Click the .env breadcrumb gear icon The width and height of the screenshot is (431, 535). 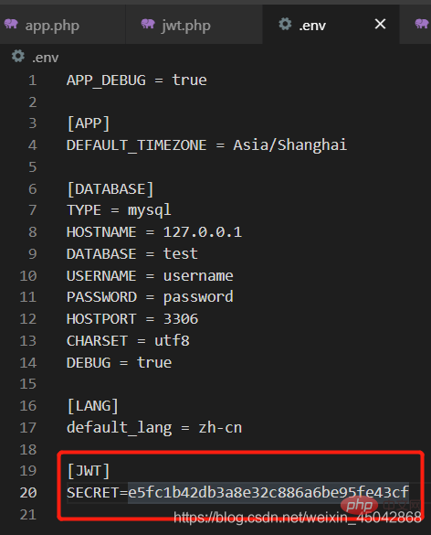tap(18, 56)
